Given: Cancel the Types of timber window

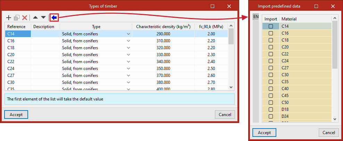Looking at the screenshot, I should click(x=225, y=115).
